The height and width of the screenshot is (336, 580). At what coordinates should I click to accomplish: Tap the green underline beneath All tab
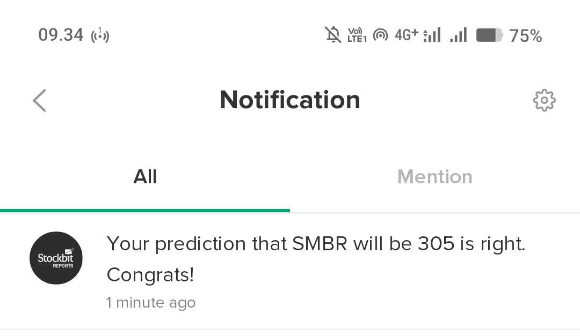145,211
